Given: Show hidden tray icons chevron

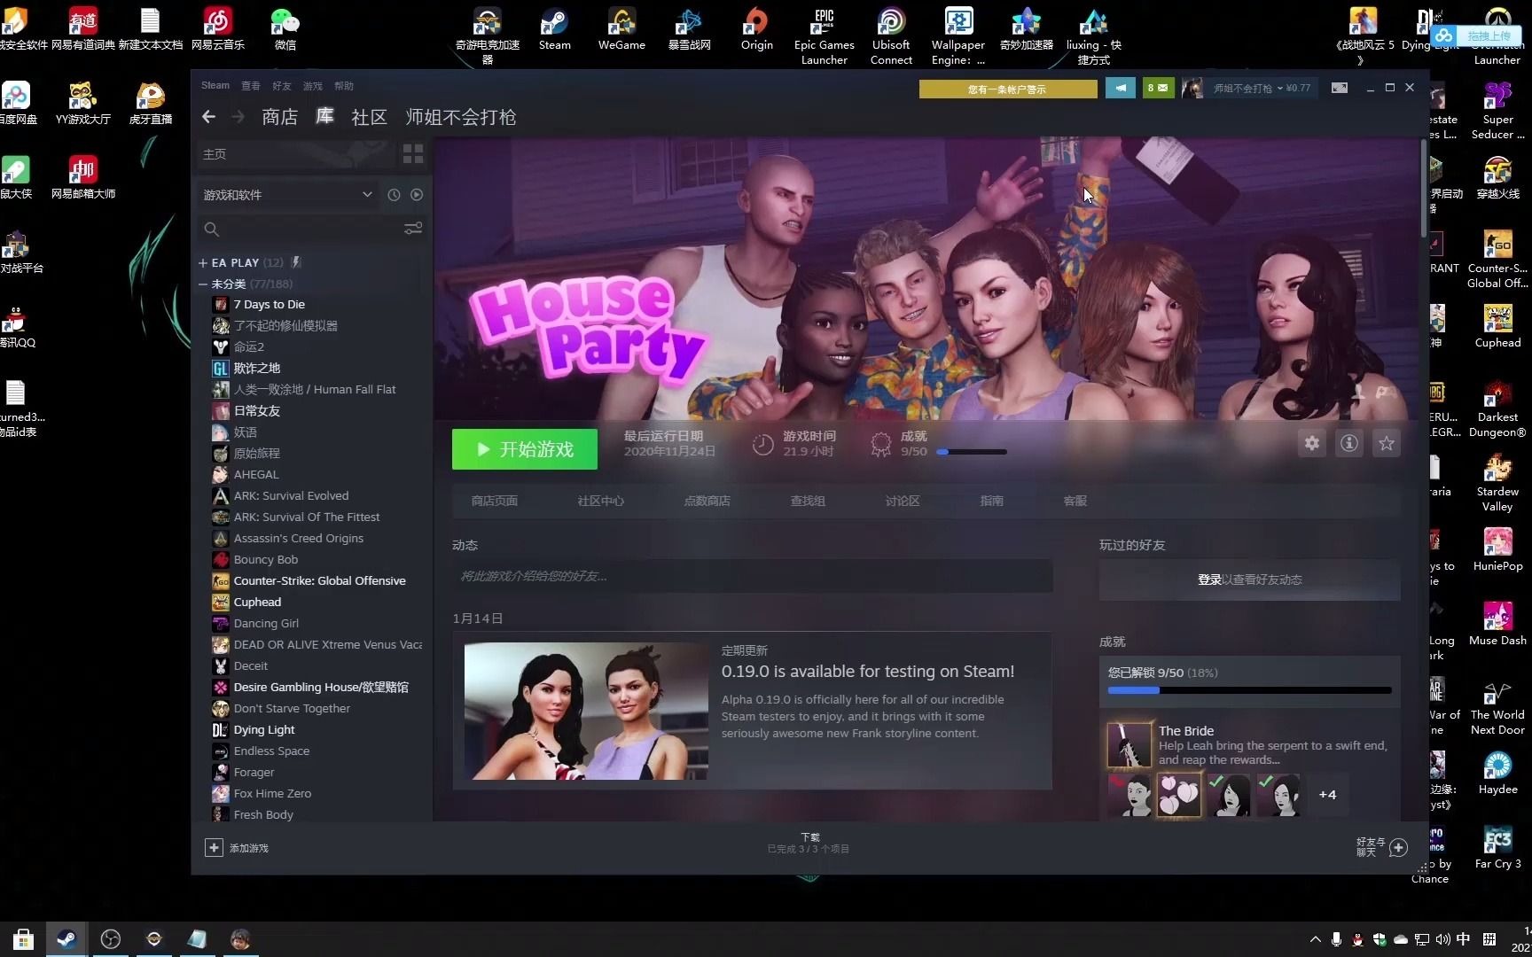Looking at the screenshot, I should pyautogui.click(x=1315, y=939).
